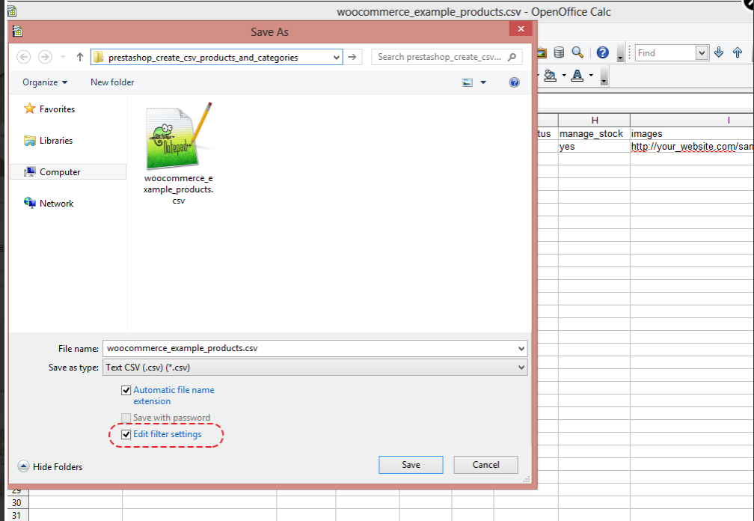Click the images header cell in Calc
Viewport: 754px width, 521px height.
click(x=692, y=134)
